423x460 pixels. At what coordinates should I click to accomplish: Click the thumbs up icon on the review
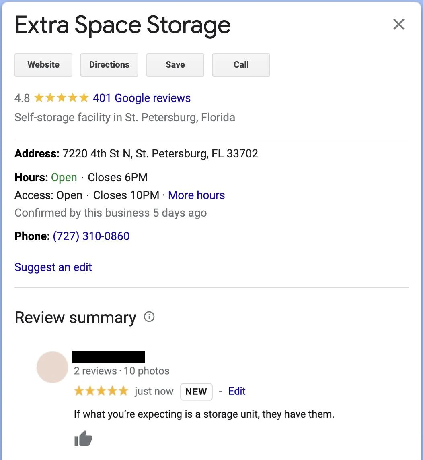point(83,439)
